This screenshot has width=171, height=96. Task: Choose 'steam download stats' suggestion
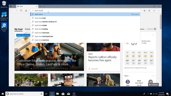(x=85, y=33)
